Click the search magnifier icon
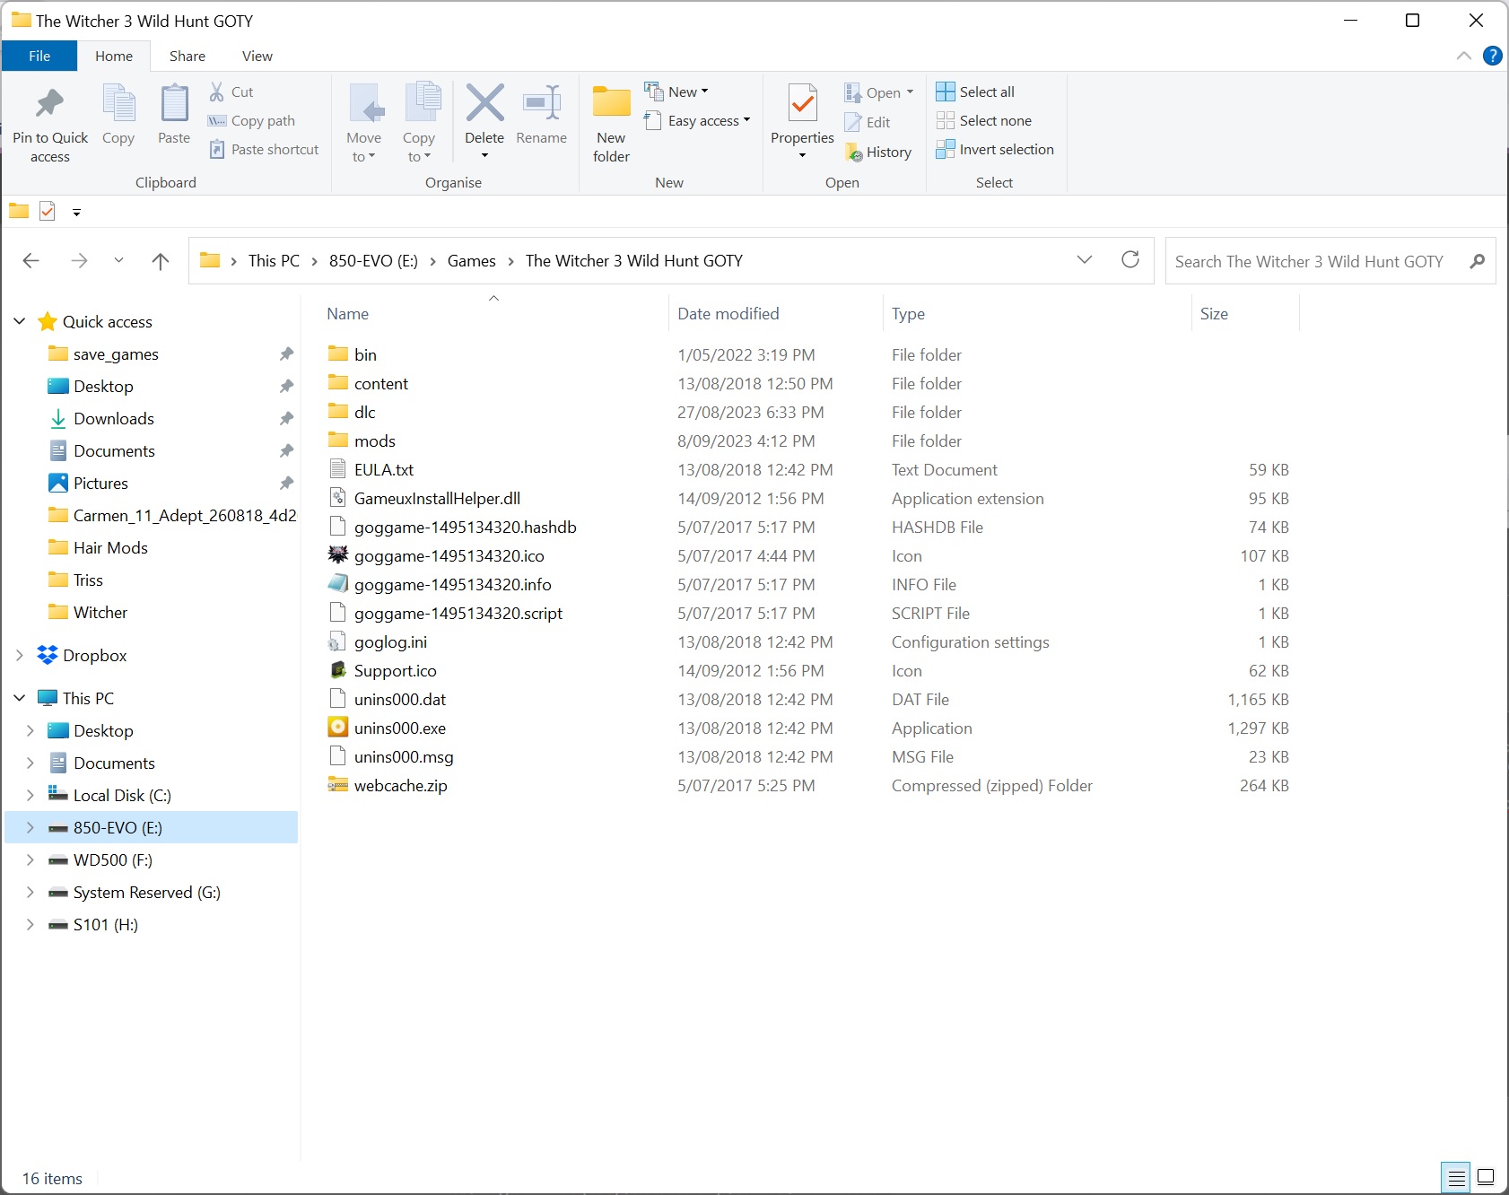 [x=1477, y=261]
